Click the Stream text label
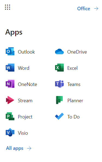Screen dimensions: 102x162 pos(25,100)
